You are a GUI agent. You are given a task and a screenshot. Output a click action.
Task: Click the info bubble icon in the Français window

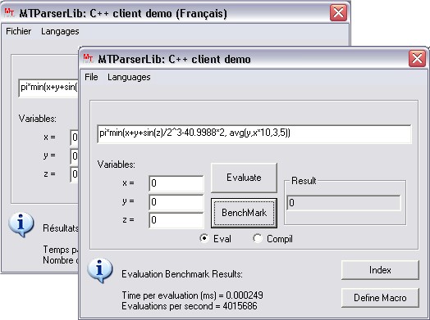21,224
